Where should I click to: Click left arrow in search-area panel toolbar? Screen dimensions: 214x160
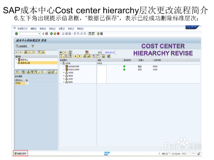tap(17, 52)
